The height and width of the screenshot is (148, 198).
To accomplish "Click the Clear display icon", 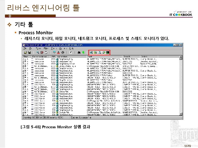I will pyautogui.click(x=46, y=52).
